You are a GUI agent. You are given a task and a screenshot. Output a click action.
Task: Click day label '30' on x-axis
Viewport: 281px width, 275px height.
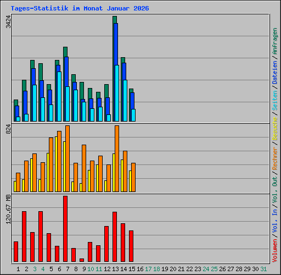(255, 269)
